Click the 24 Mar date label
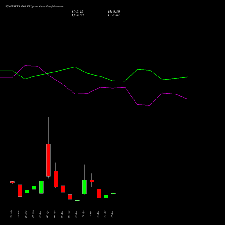The height and width of the screenshot is (225, 225). point(11,214)
